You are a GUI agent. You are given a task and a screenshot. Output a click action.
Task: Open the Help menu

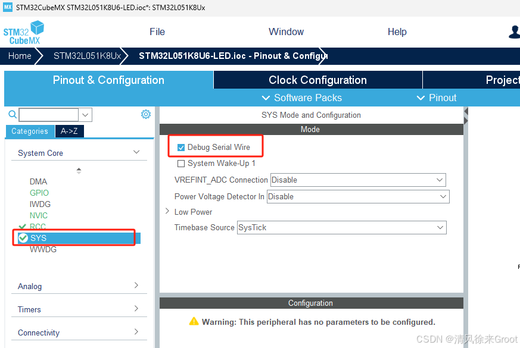tap(397, 32)
